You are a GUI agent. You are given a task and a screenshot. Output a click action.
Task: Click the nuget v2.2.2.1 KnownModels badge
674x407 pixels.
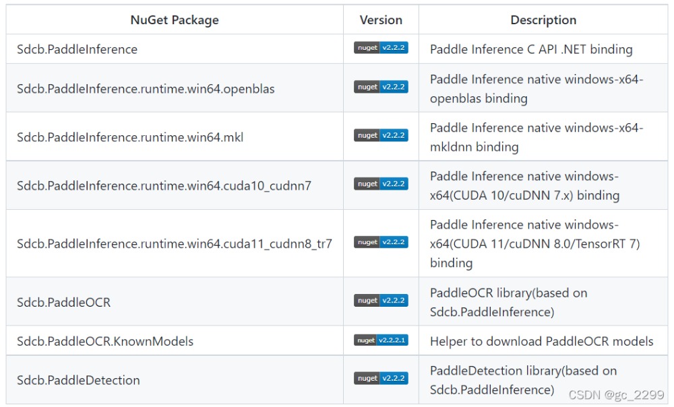coord(381,340)
